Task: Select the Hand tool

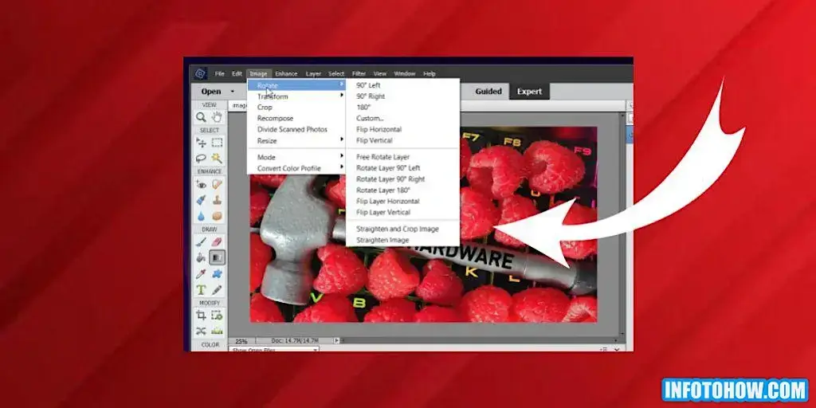Action: click(217, 117)
